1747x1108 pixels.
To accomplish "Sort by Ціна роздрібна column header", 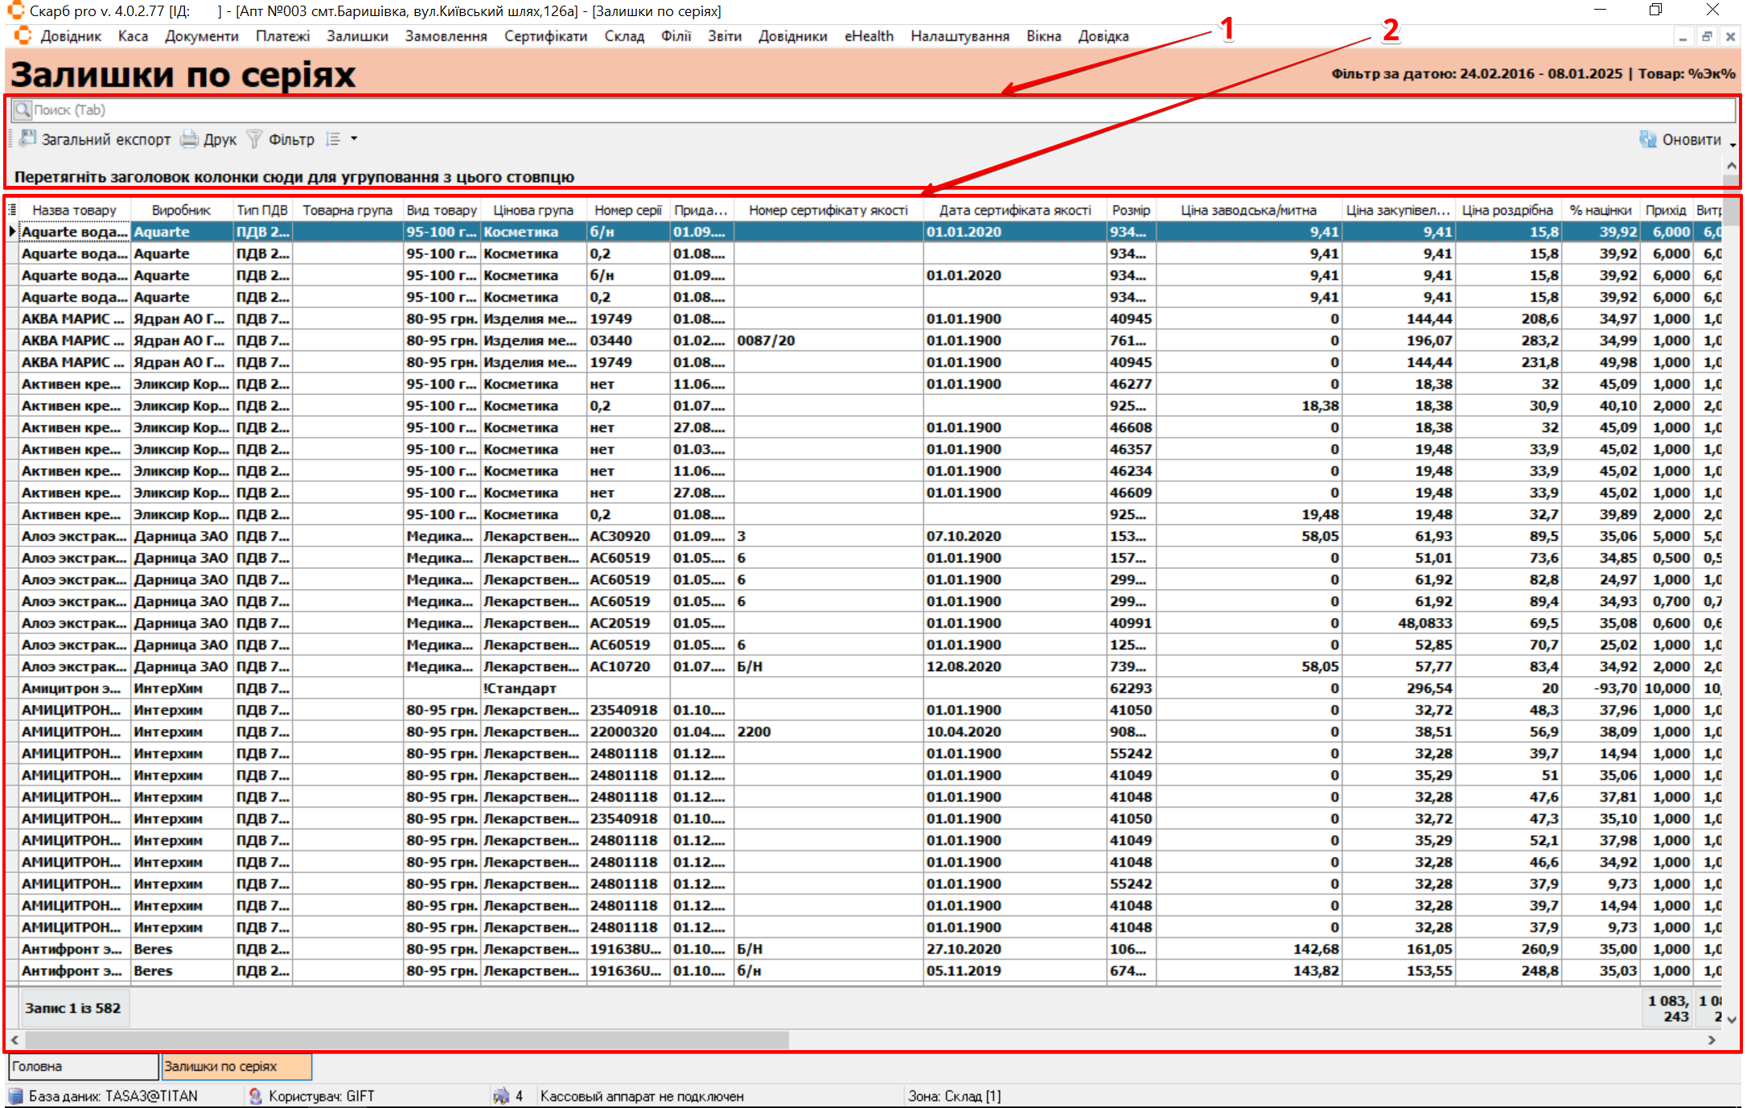I will click(1507, 210).
